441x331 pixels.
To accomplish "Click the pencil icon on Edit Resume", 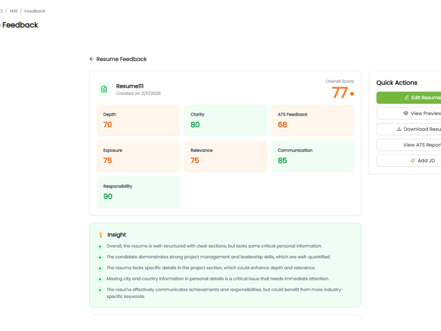I will pyautogui.click(x=407, y=98).
